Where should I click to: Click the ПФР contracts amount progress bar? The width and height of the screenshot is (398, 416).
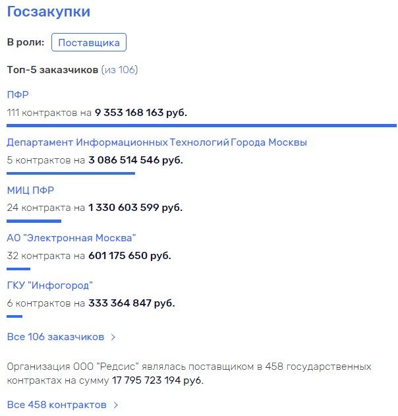[x=202, y=125]
